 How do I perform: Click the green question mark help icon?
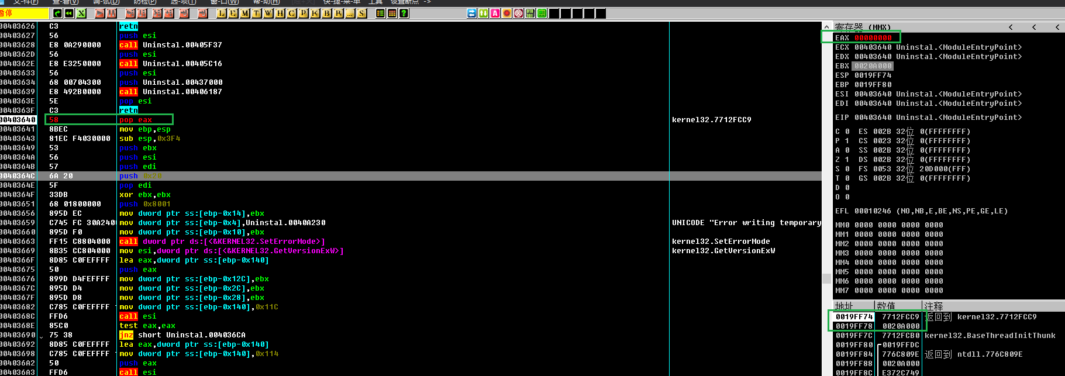point(404,13)
